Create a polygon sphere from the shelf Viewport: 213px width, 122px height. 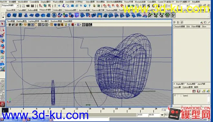point(9,15)
